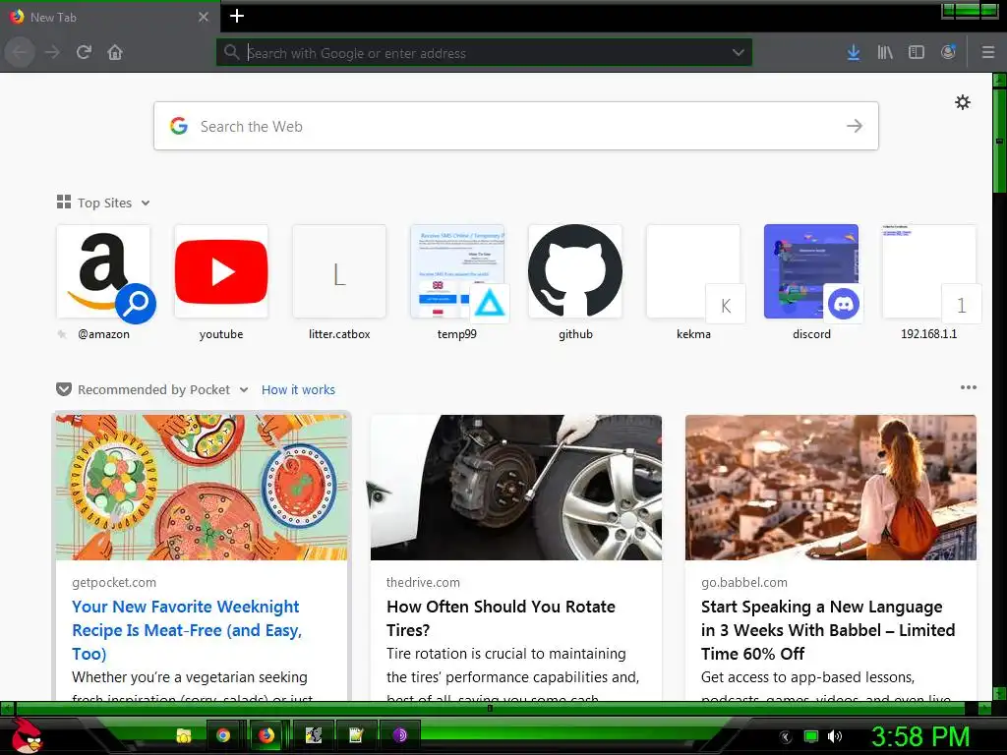Click the Search the Web box
Screen dimensions: 1007x755
[515, 126]
